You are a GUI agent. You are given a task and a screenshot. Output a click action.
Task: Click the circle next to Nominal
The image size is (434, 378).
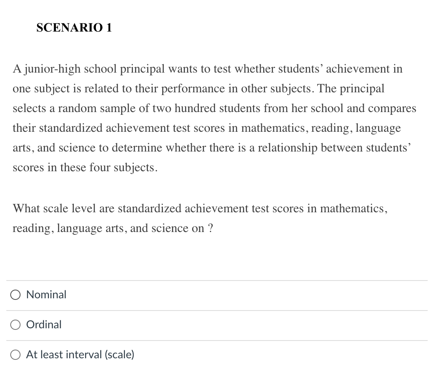[15, 294]
